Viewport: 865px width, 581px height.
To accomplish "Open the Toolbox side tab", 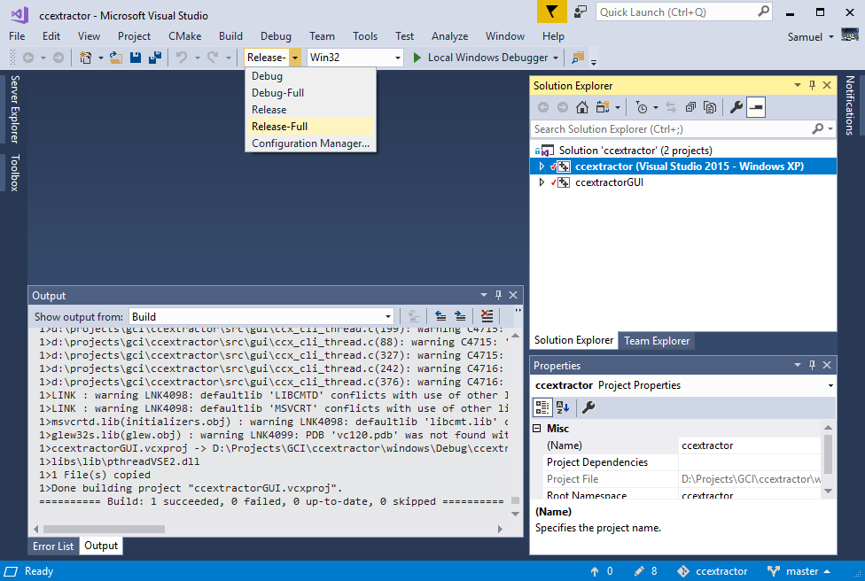I will pos(14,173).
